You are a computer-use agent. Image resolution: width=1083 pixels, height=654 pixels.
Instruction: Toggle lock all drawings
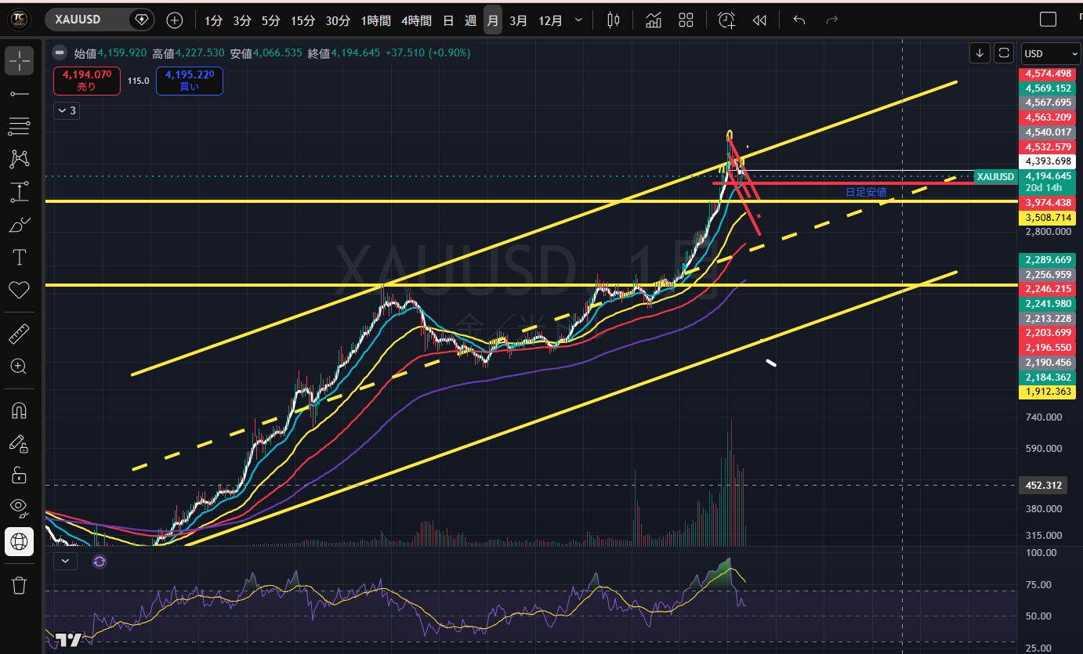[x=19, y=475]
